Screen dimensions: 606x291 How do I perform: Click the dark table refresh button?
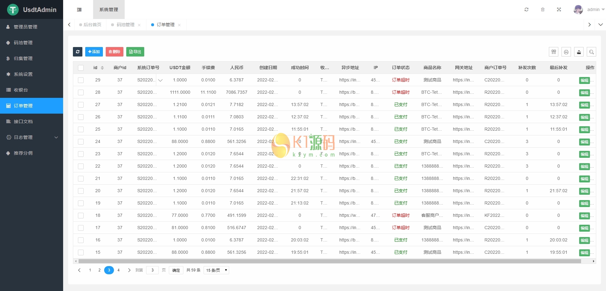pyautogui.click(x=78, y=52)
